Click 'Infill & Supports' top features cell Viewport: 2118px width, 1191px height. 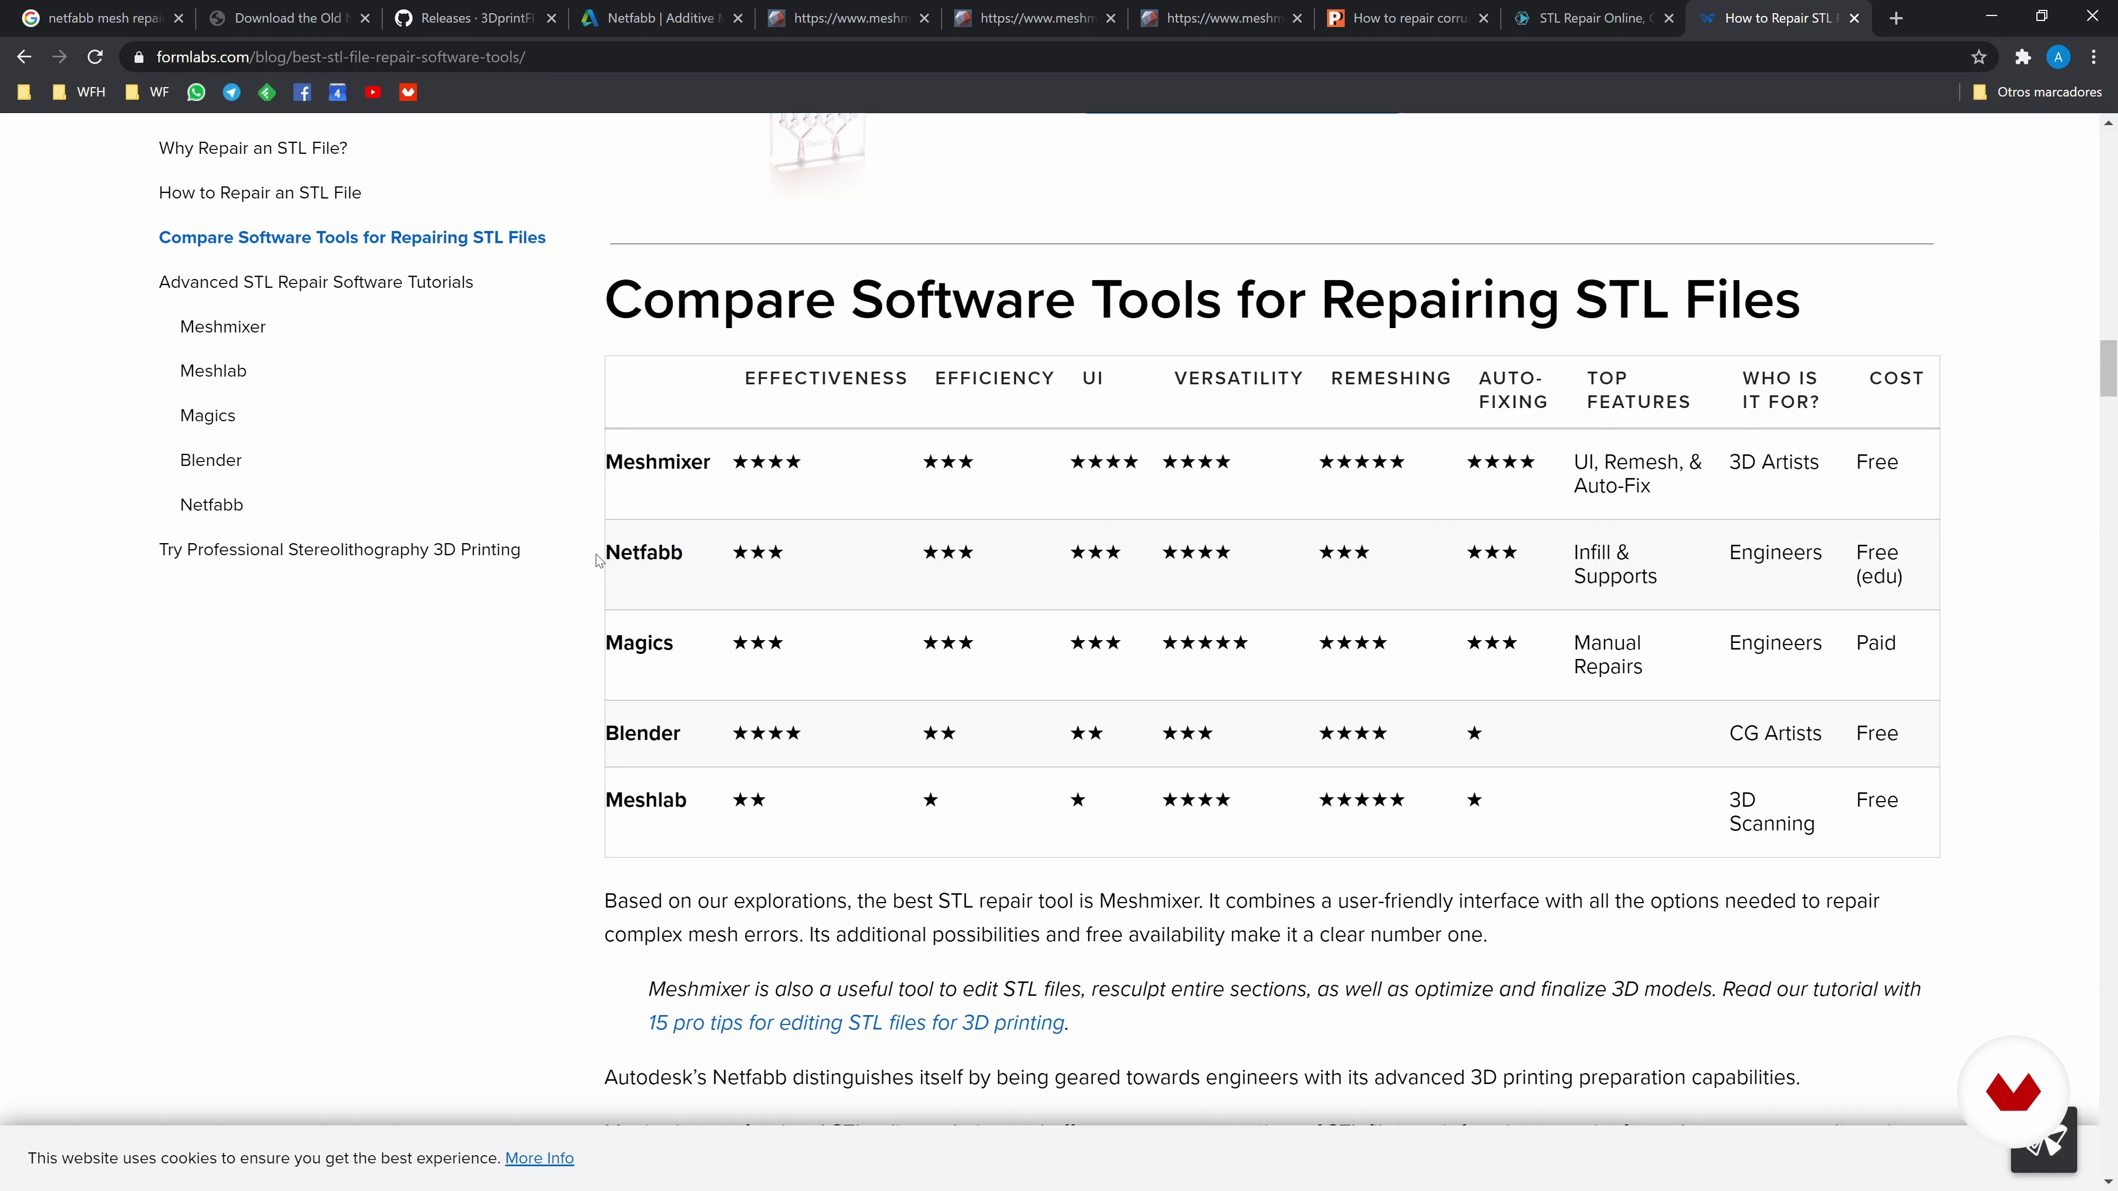coord(1615,564)
